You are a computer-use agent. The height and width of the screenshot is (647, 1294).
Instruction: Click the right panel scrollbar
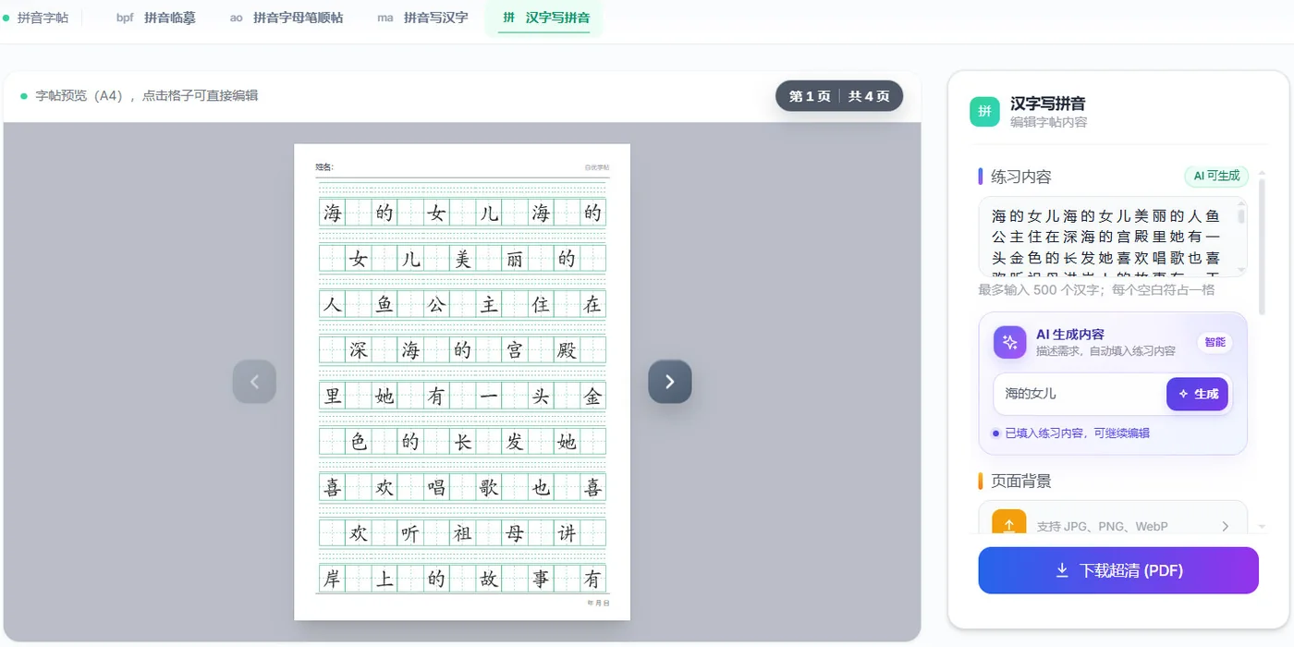(x=1263, y=245)
